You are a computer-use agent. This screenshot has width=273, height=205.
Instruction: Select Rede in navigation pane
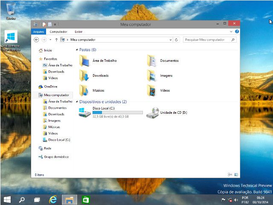pyautogui.click(x=45, y=148)
